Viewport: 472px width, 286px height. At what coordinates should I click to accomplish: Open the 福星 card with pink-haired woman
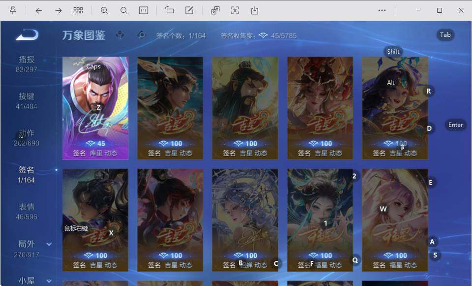(395, 220)
